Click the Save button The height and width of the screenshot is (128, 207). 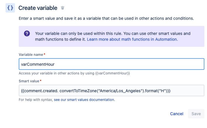point(196,113)
